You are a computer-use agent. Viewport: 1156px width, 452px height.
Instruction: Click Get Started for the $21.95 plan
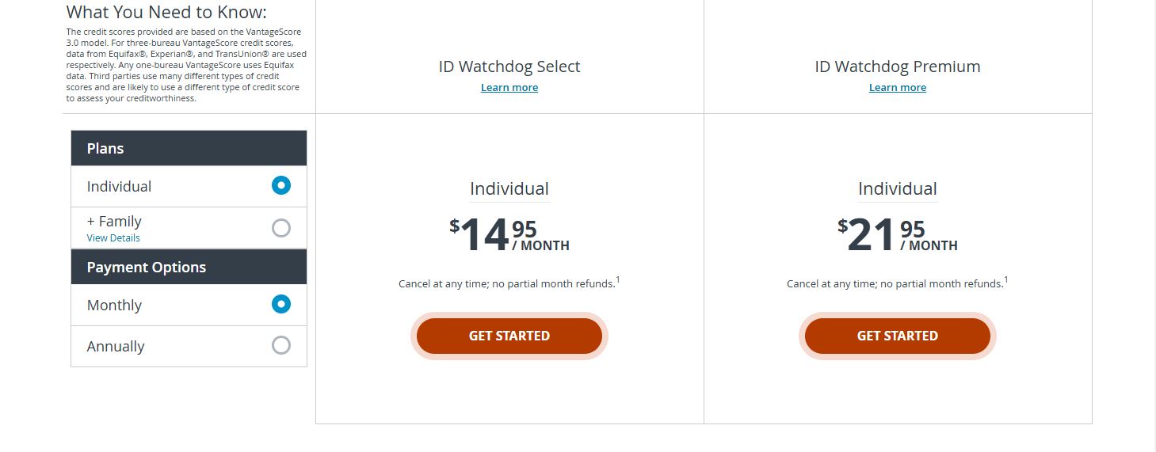(898, 336)
